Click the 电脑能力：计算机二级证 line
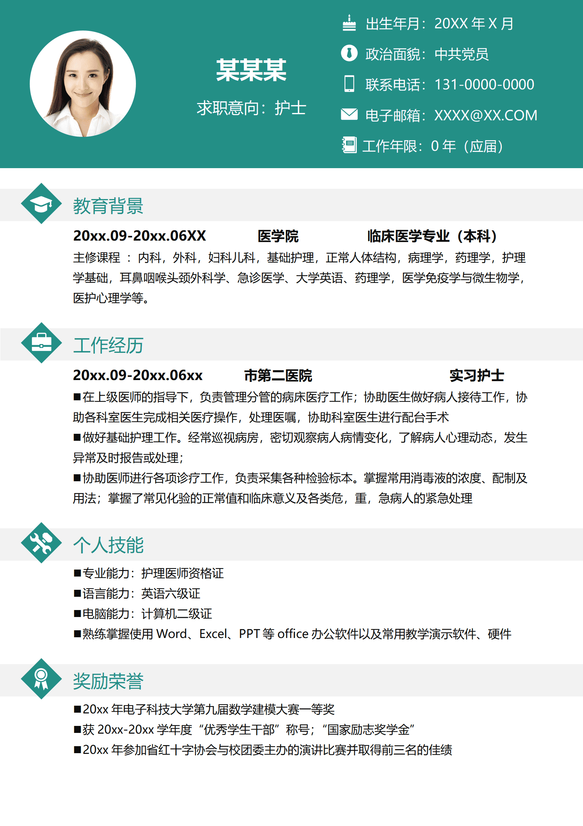This screenshot has width=583, height=826. click(143, 614)
